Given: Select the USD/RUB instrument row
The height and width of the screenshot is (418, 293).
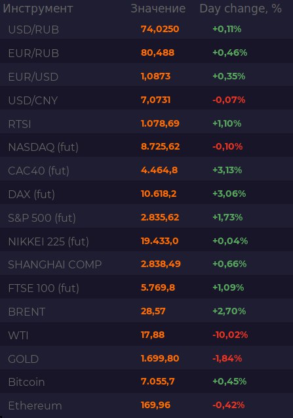Looking at the screenshot, I should point(147,29).
